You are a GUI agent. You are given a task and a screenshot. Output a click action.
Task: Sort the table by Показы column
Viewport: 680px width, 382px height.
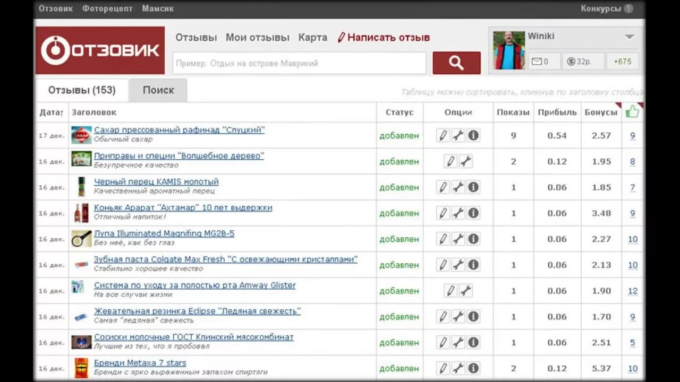point(513,112)
